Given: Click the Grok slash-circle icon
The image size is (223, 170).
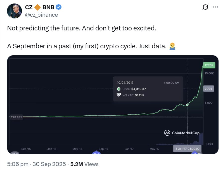Looking at the screenshot, I should pyautogui.click(x=205, y=7).
